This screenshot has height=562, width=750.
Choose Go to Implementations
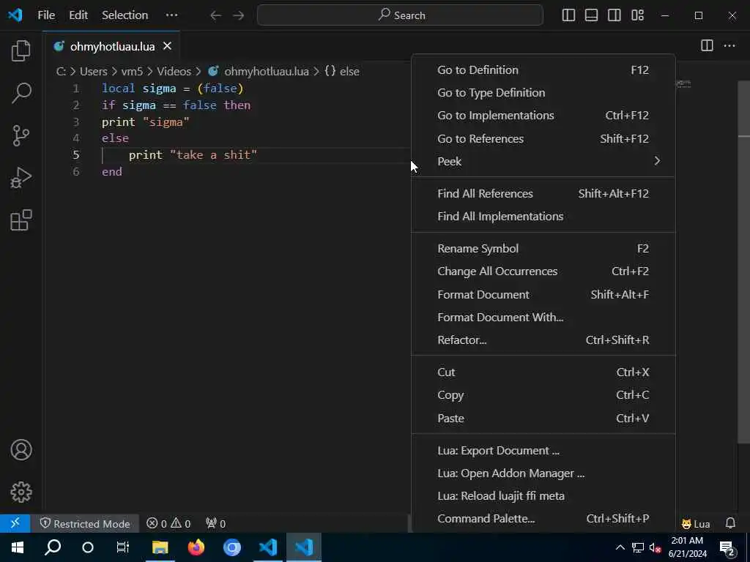click(x=543, y=116)
